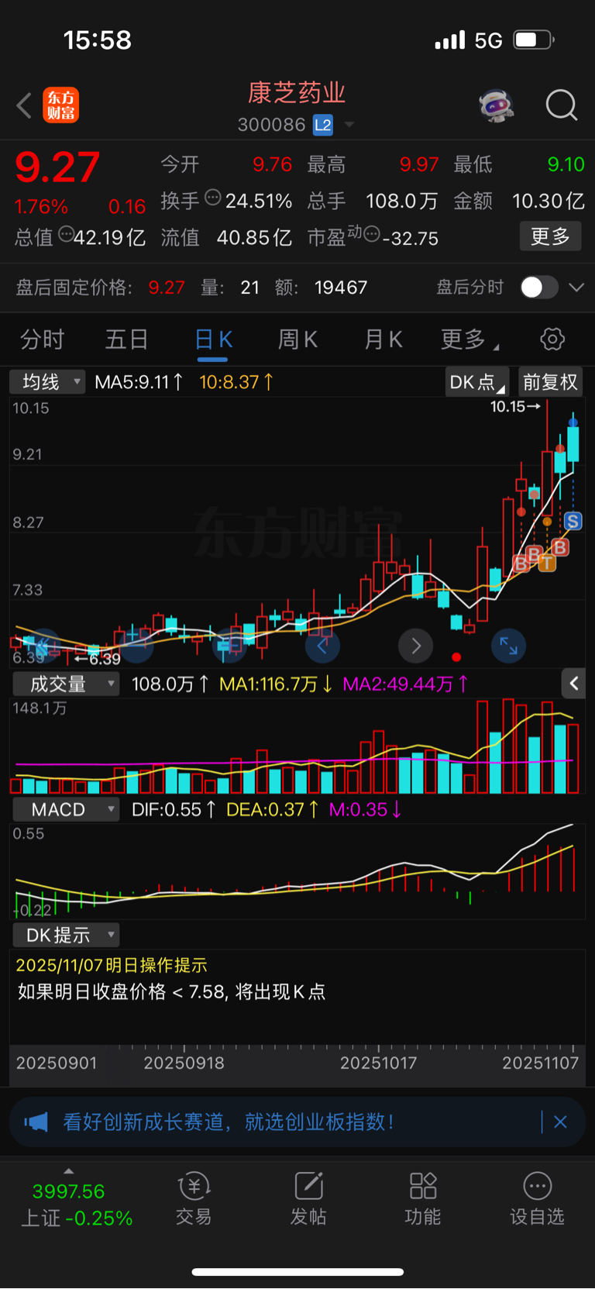Expand the stock code dropdown arrow
Image resolution: width=595 pixels, height=1289 pixels.
pos(349,125)
